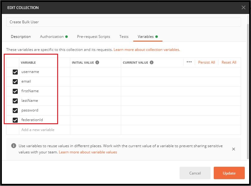Go to Pre-request Scripts tab
Image resolution: width=251 pixels, height=186 pixels.
[x=94, y=37]
